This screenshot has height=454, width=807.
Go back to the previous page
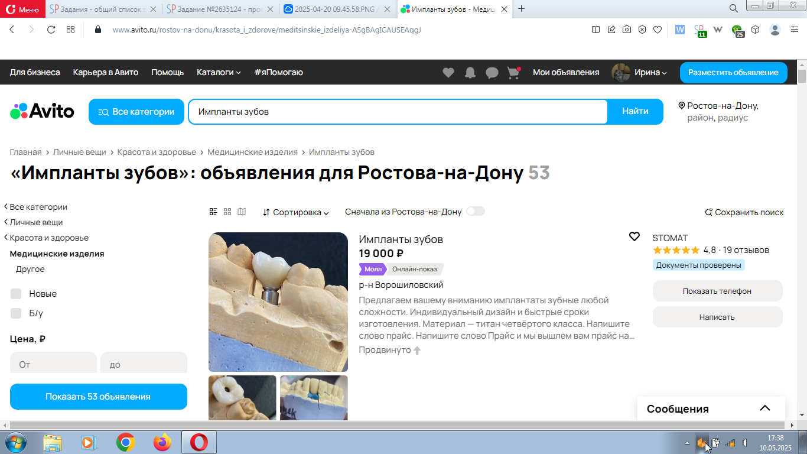point(12,30)
